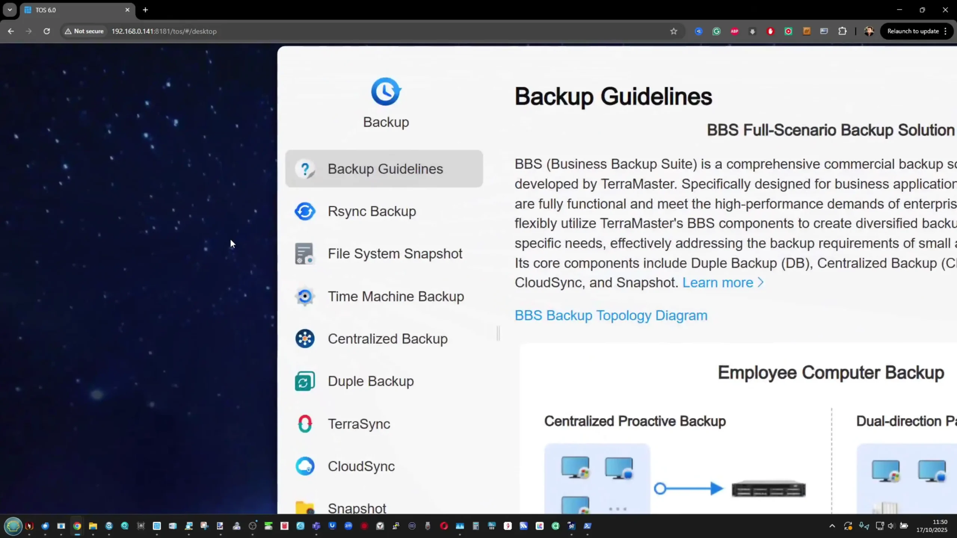Open the Snapshot sidebar entry
Screen dimensions: 957x538
(x=357, y=507)
